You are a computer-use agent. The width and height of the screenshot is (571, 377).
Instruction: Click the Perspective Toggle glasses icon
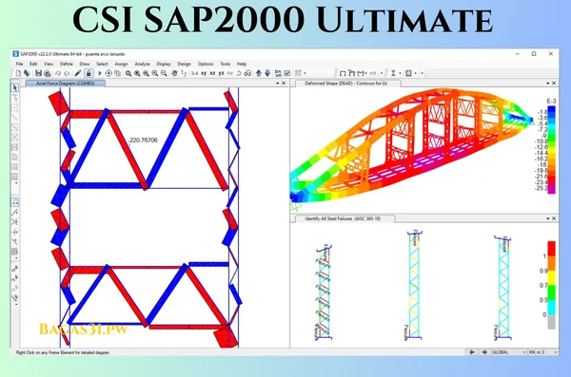(247, 73)
